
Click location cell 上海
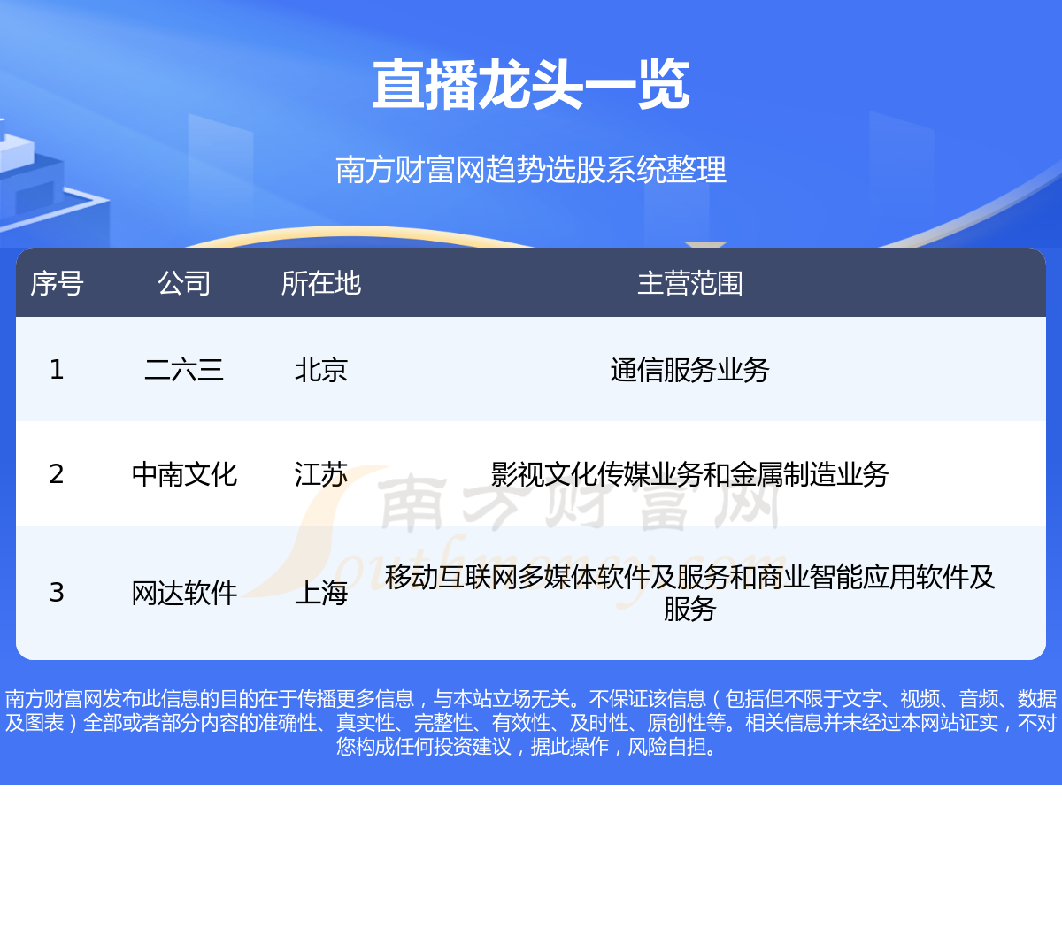(321, 592)
